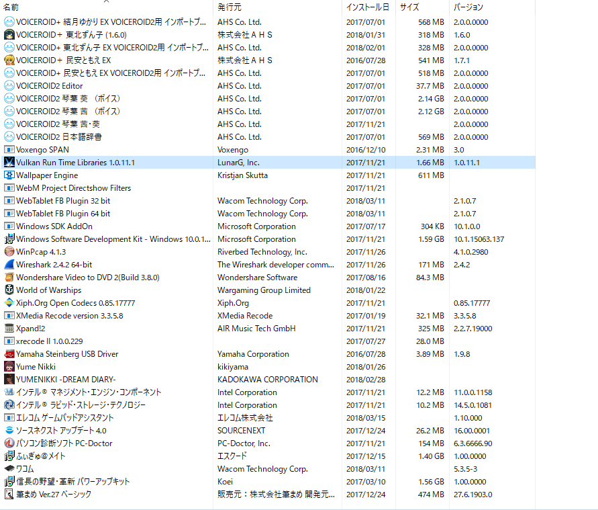Click publisher LunarG, Inc.
The width and height of the screenshot is (598, 510).
(x=238, y=163)
